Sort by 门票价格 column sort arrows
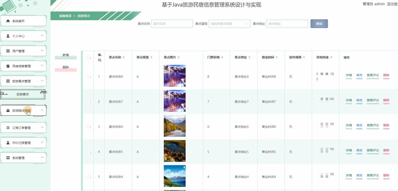Screen dimensions: 398x191 [222, 57]
